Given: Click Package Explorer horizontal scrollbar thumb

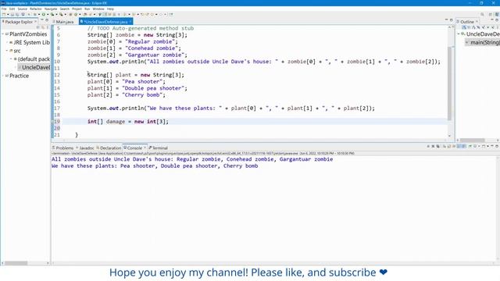Looking at the screenshot, I should (x=16, y=263).
